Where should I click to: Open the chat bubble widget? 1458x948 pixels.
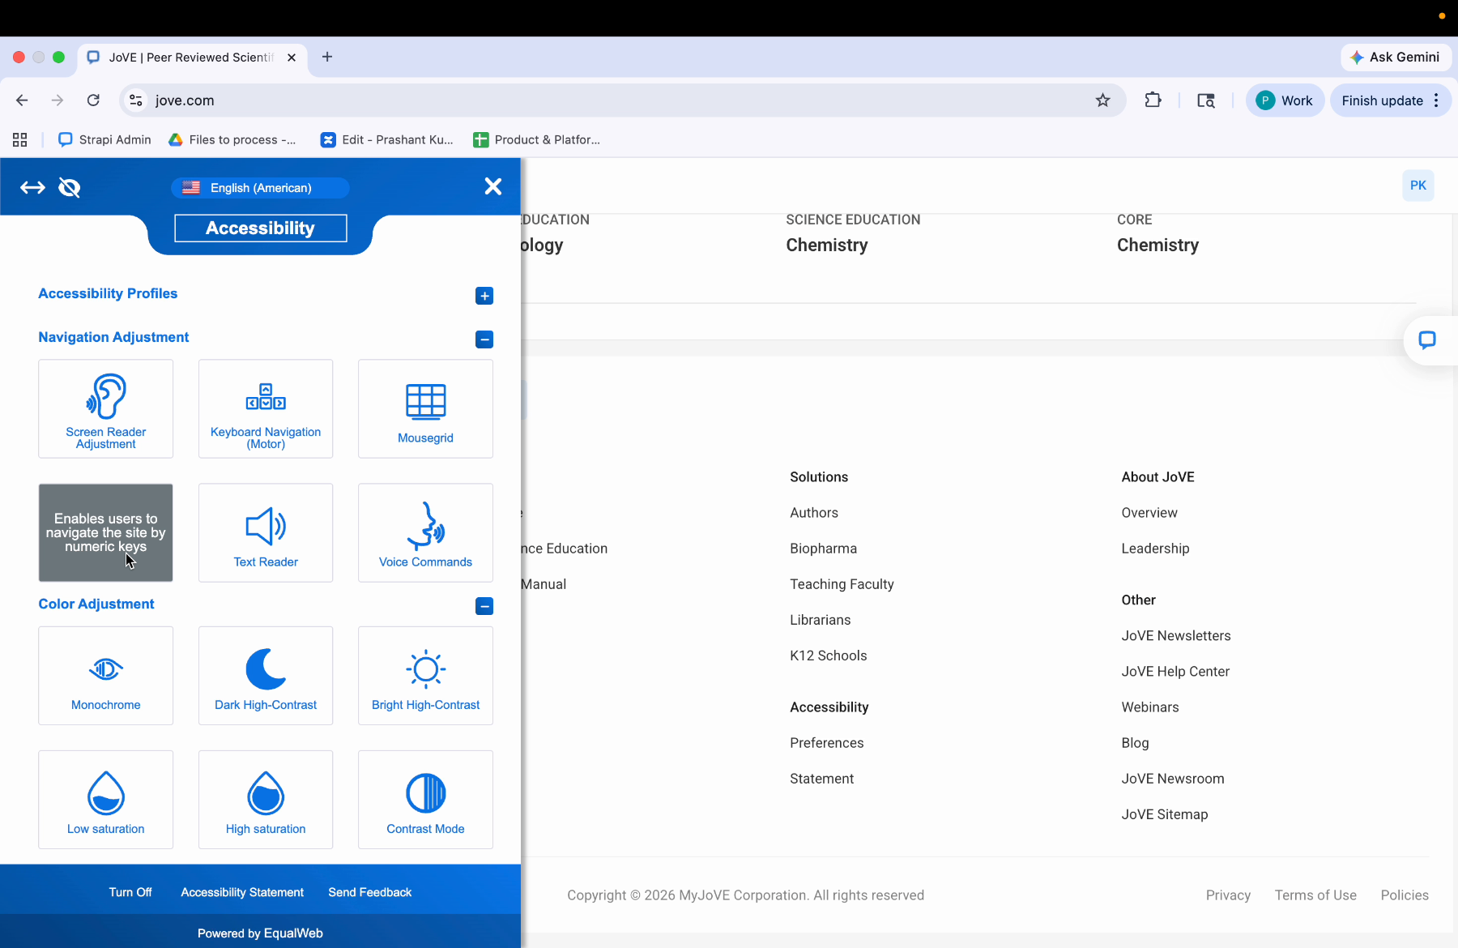1427,340
